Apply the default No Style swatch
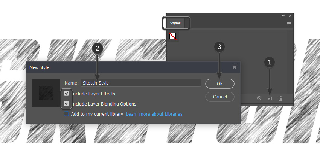 [x=173, y=36]
